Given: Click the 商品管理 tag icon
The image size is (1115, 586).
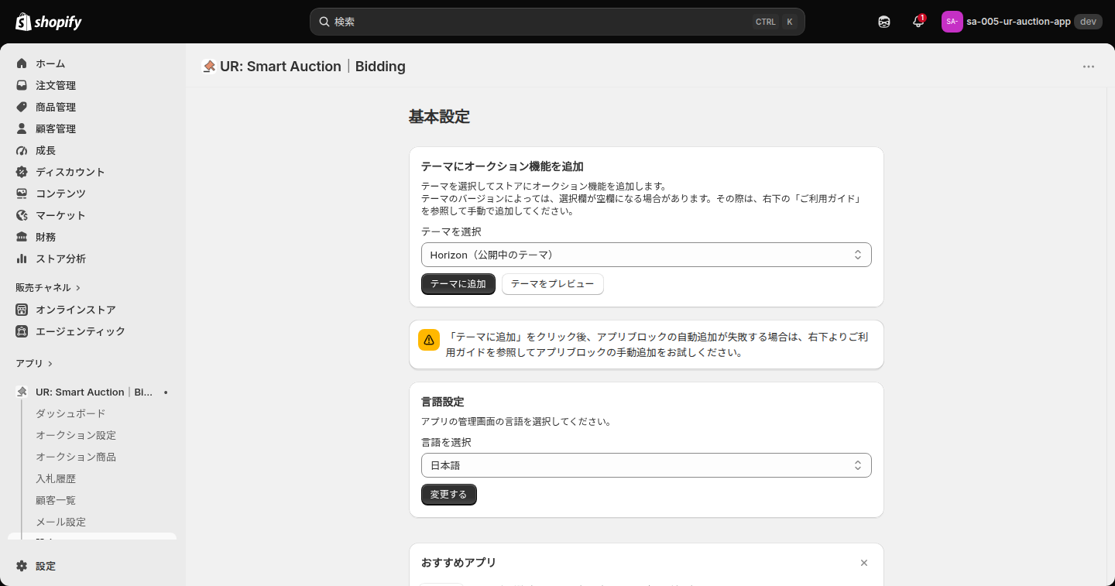Looking at the screenshot, I should point(22,107).
